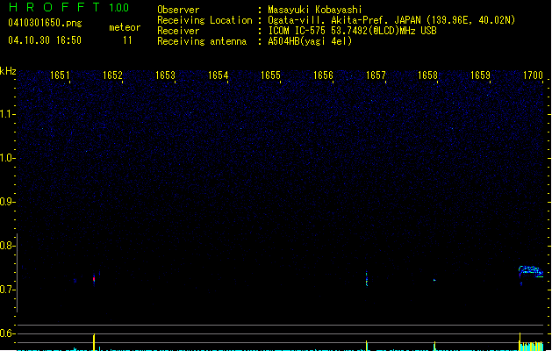
Task: Select the file name 0410301650.png
Action: click(x=45, y=23)
